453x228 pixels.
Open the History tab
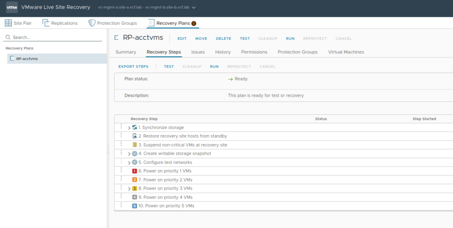point(223,52)
